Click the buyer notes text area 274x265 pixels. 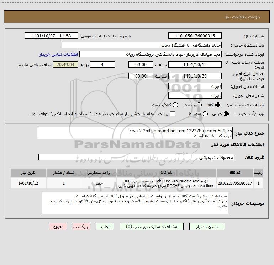(135, 203)
